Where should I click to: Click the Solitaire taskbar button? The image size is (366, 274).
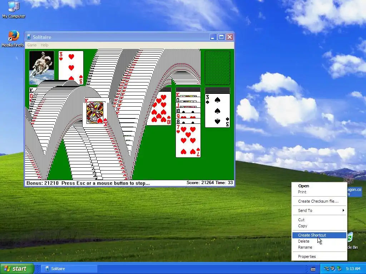69,269
